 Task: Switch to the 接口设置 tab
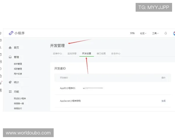(101, 53)
